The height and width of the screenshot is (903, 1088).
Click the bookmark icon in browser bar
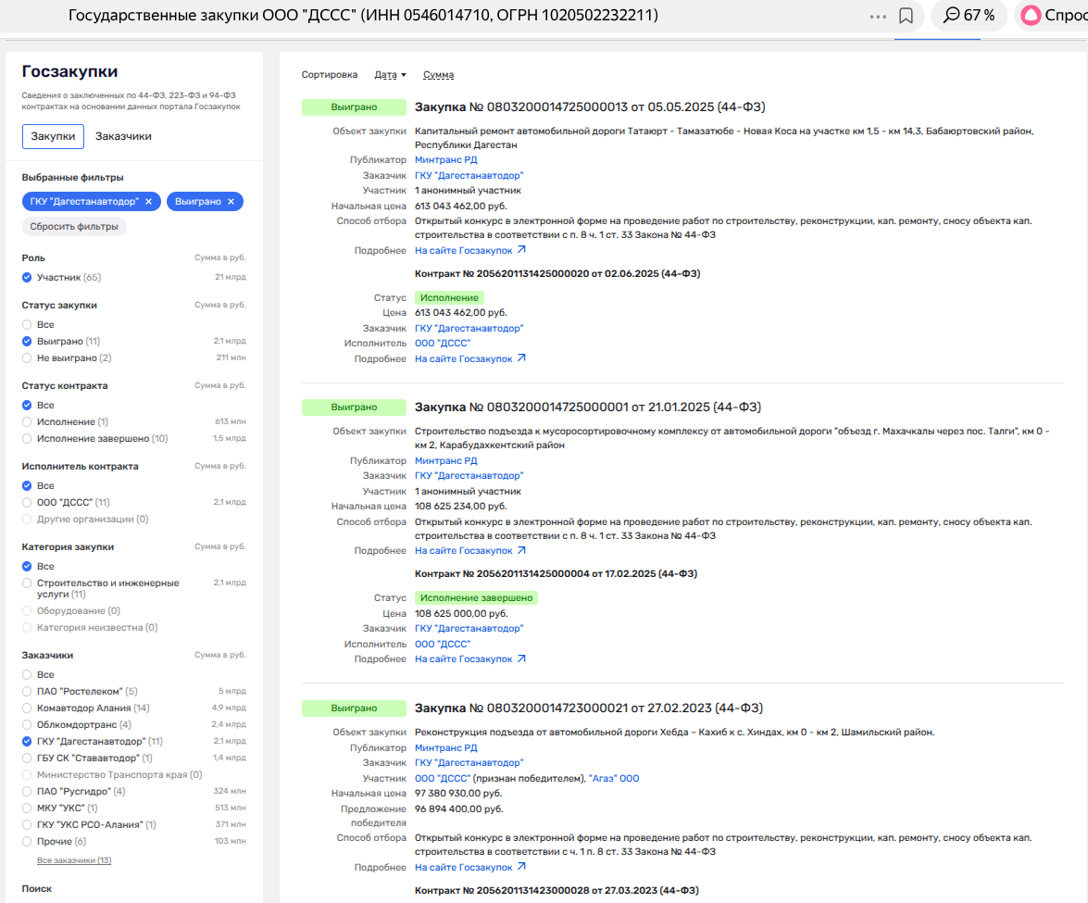point(907,16)
